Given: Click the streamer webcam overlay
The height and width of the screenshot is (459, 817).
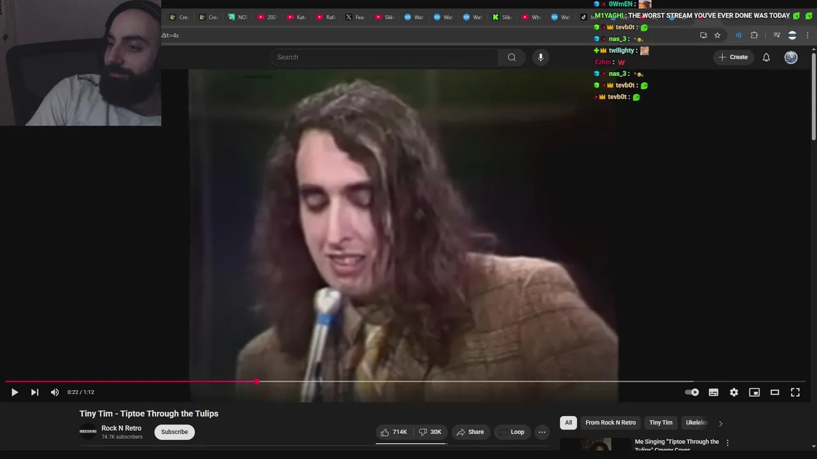Looking at the screenshot, I should pos(80,62).
